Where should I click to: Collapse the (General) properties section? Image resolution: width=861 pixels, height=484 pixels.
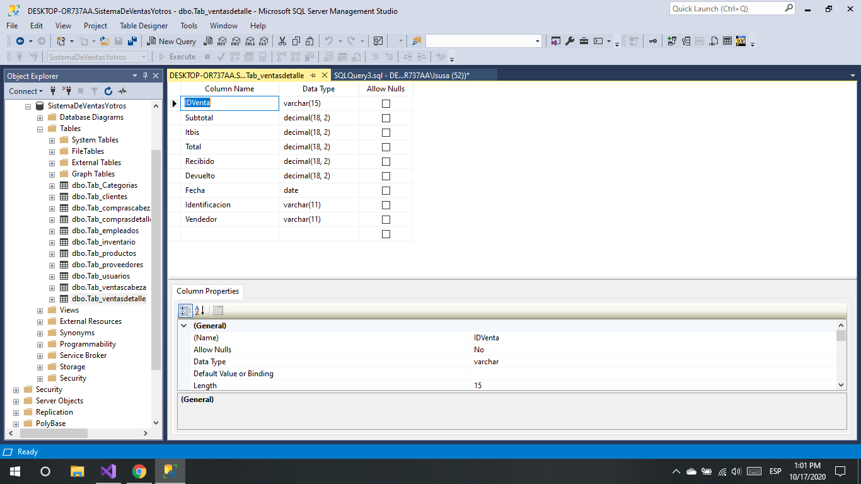(x=184, y=326)
